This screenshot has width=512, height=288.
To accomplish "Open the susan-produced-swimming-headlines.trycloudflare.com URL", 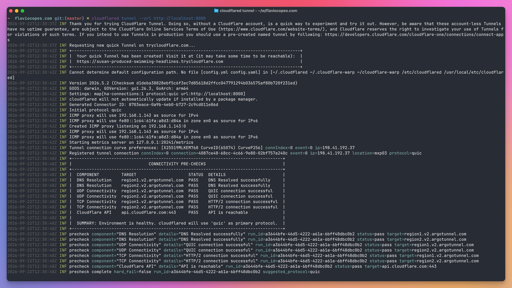I will click(150, 62).
